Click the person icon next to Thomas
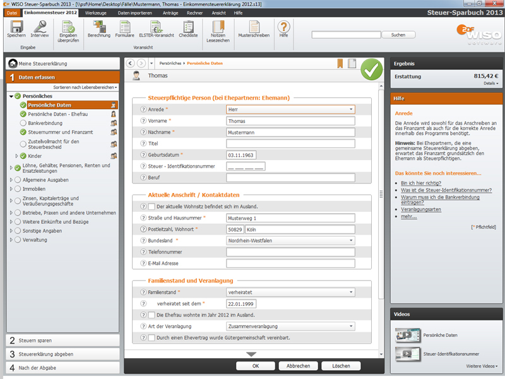Viewport: 505px width, 379px height. pos(136,76)
